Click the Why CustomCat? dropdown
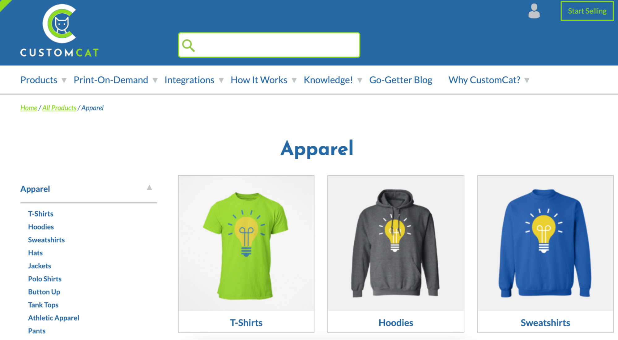 click(487, 80)
